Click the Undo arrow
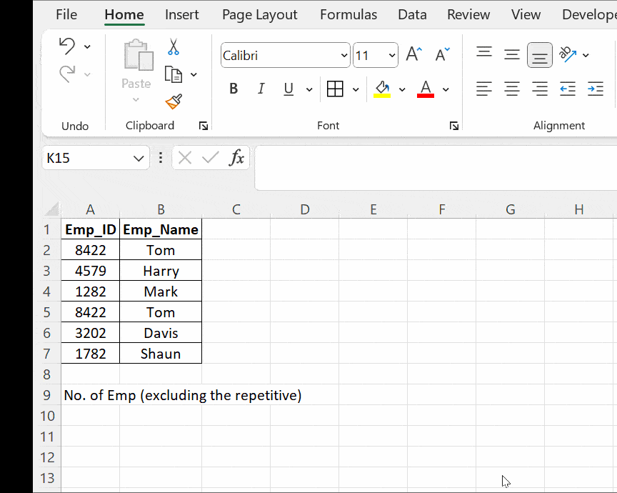Image resolution: width=617 pixels, height=493 pixels. pyautogui.click(x=68, y=45)
